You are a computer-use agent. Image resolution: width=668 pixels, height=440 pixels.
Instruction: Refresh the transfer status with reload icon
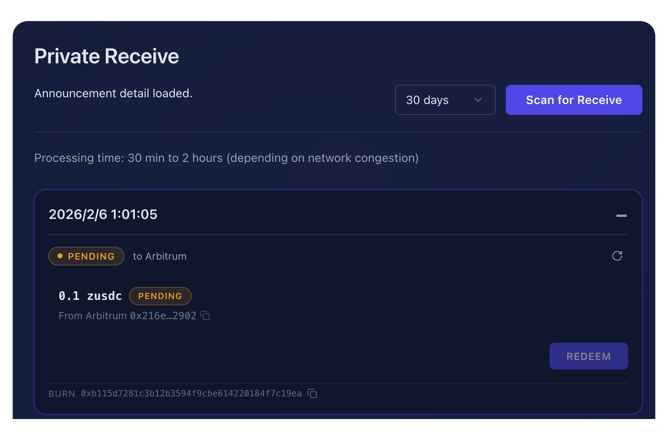click(617, 256)
